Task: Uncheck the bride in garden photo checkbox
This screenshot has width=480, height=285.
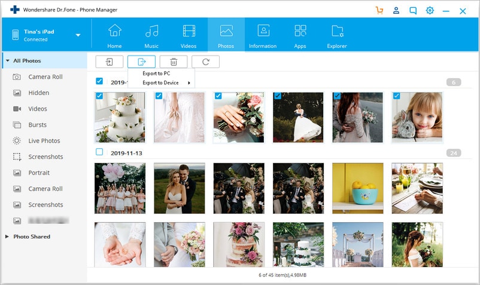Action: (x=277, y=96)
